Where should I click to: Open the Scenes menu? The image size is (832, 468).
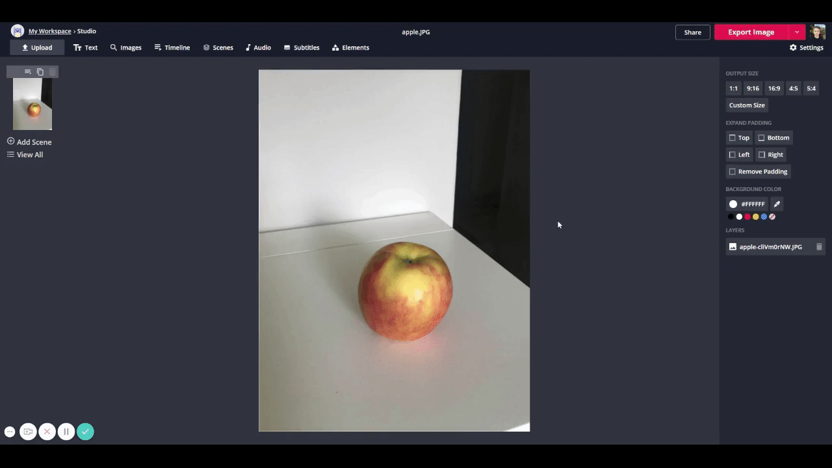click(218, 47)
